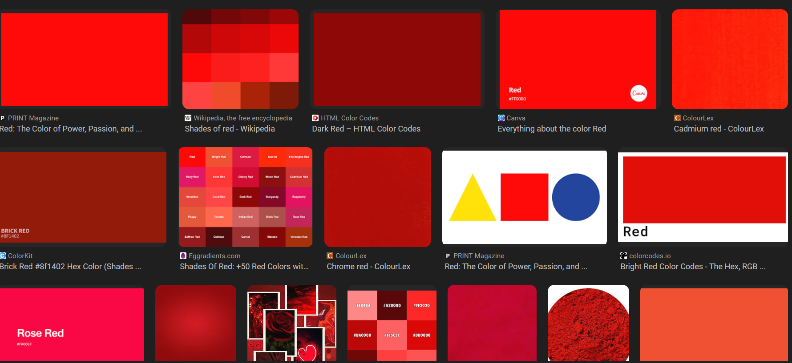Open the 'Shades of red - Wikipedia' result

coord(230,129)
